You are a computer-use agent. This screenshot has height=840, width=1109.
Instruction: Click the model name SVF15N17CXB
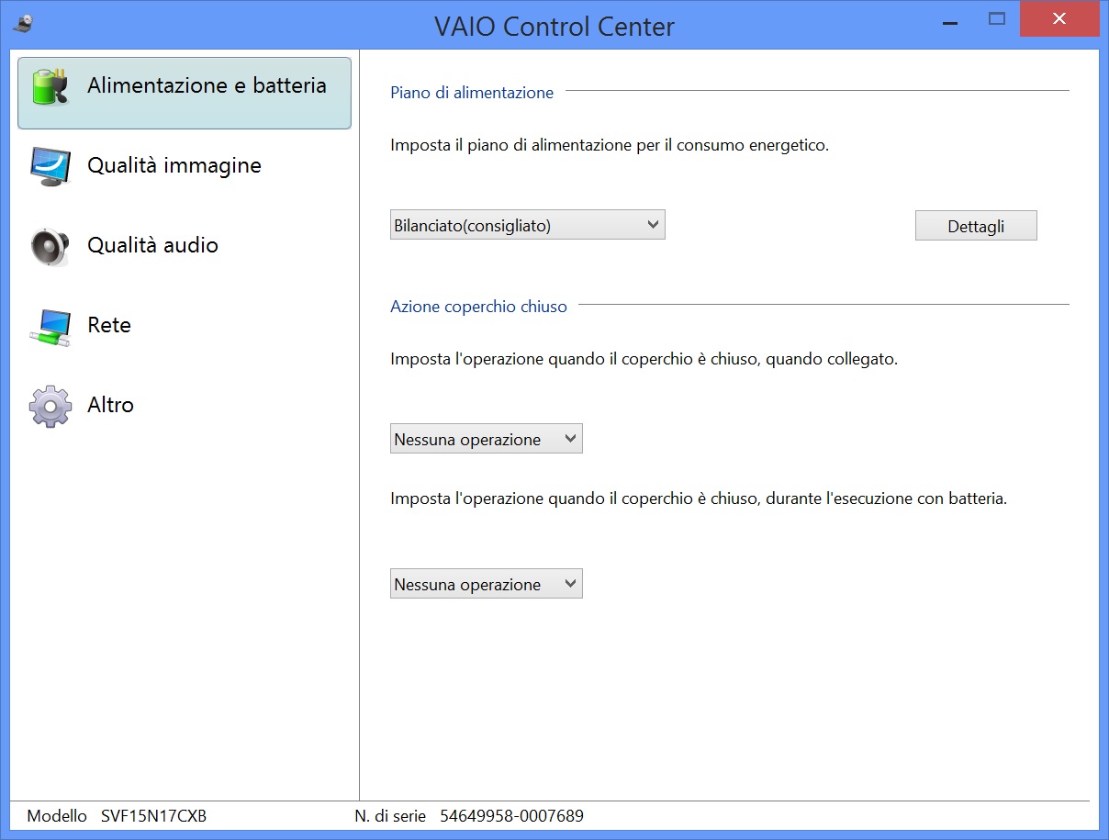tap(153, 815)
